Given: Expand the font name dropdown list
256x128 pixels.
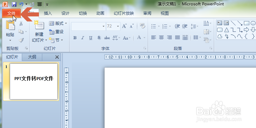Looking at the screenshot, I should (104, 26).
